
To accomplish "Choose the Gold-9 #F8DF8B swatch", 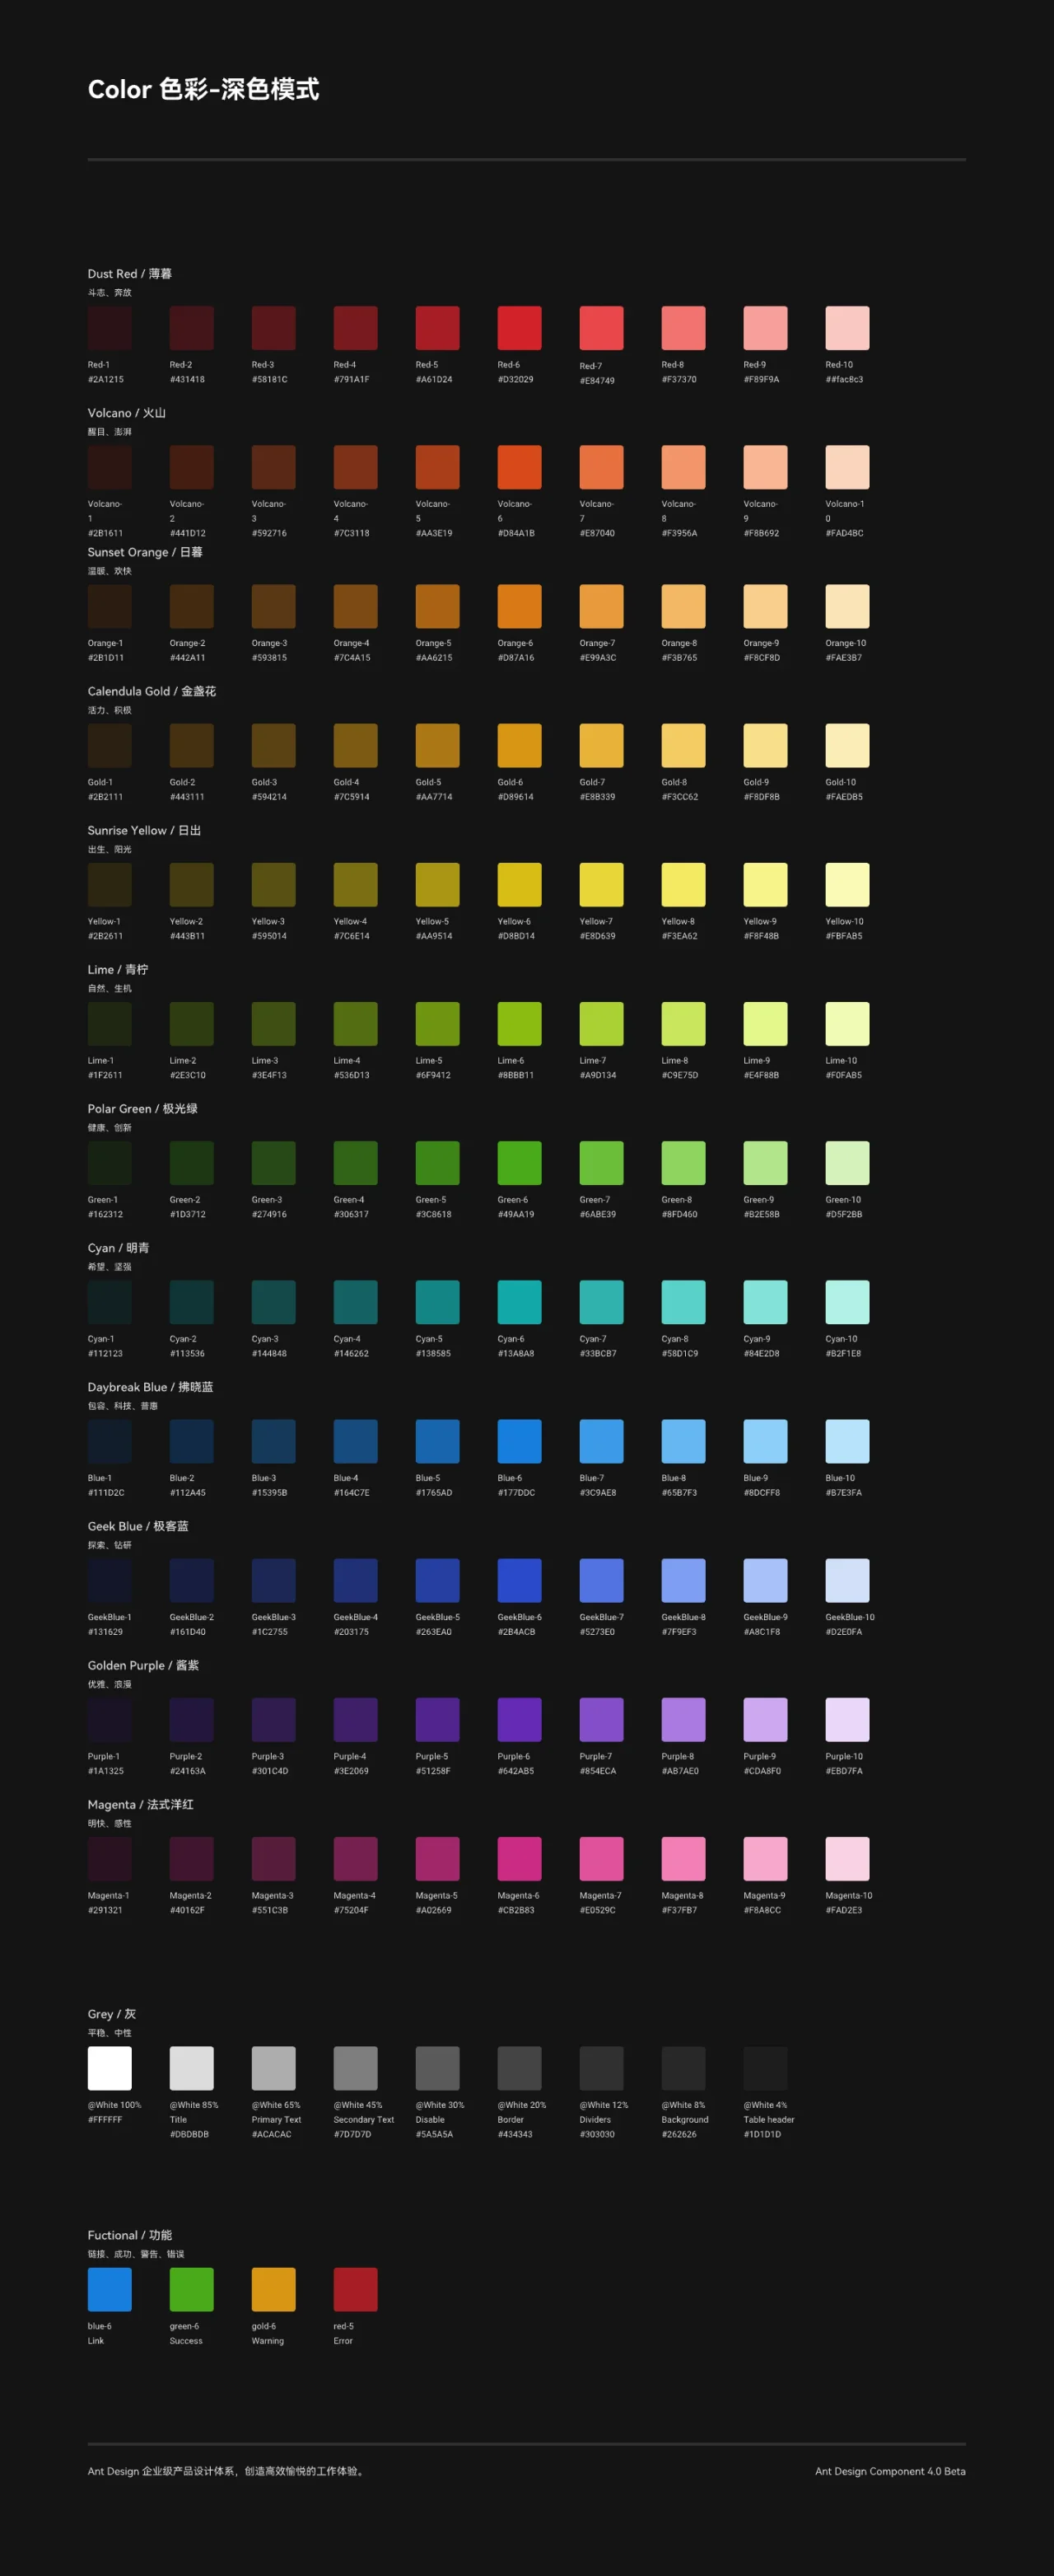I will tap(765, 745).
